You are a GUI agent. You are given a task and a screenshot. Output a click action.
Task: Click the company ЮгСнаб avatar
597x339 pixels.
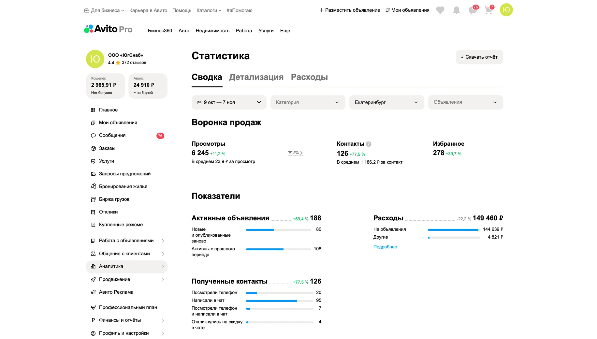(95, 59)
